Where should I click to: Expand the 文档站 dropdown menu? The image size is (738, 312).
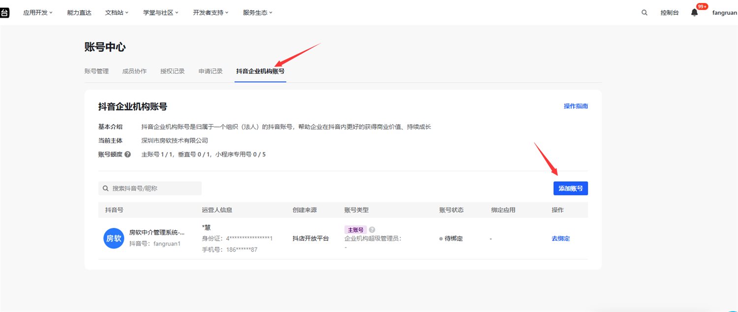[117, 13]
